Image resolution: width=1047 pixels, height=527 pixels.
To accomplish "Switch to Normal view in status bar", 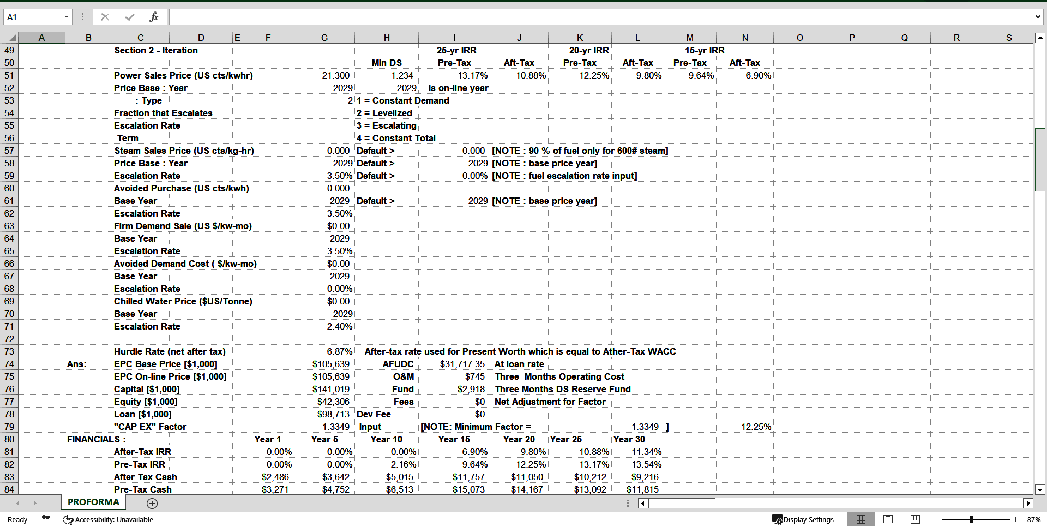I will coord(861,519).
